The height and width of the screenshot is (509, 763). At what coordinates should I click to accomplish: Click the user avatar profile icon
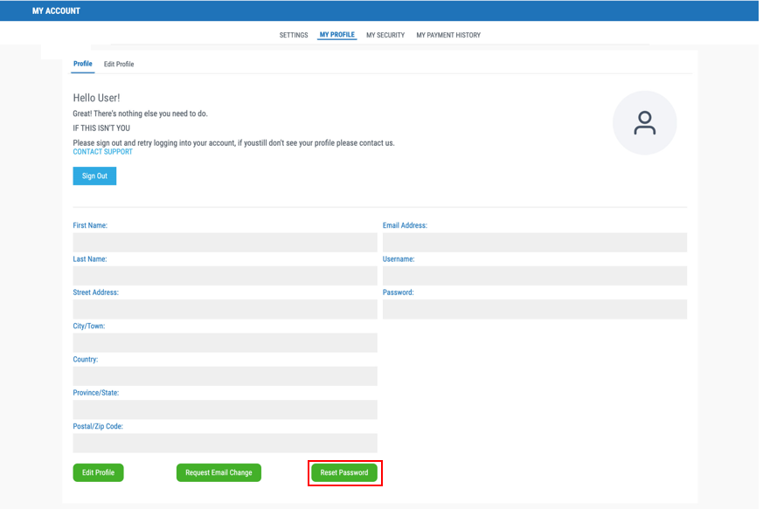[644, 123]
